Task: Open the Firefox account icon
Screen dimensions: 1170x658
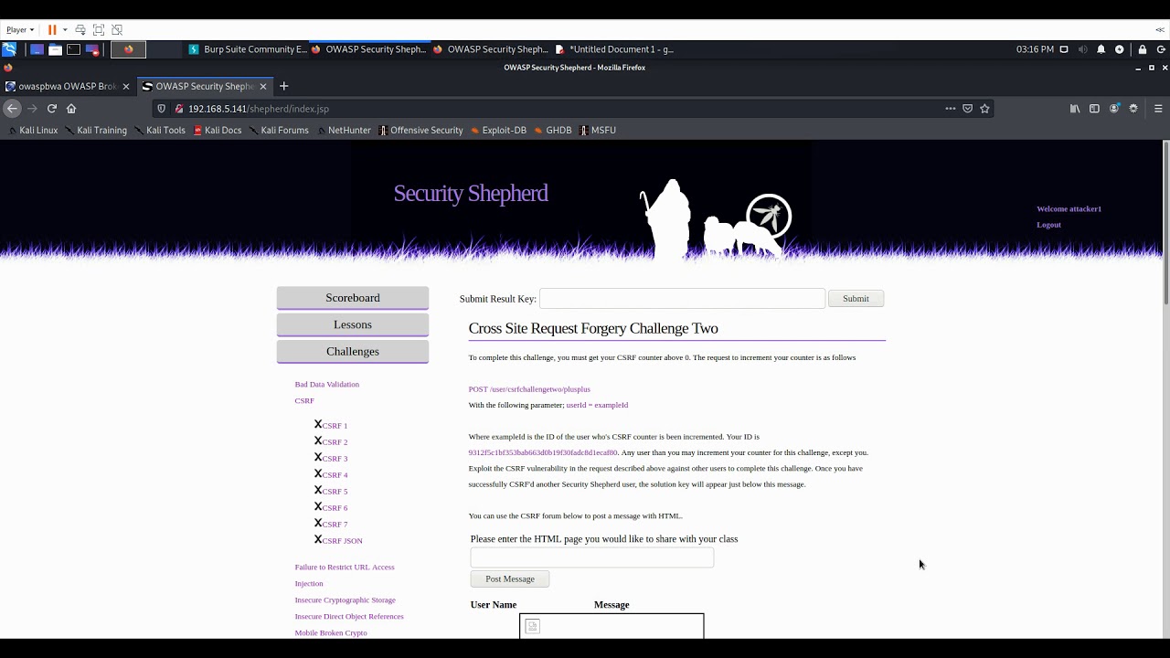Action: 1114,108
